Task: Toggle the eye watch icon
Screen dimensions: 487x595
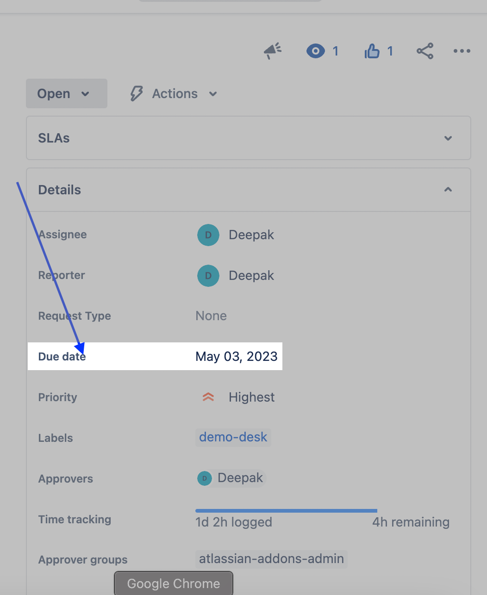Action: [x=316, y=51]
